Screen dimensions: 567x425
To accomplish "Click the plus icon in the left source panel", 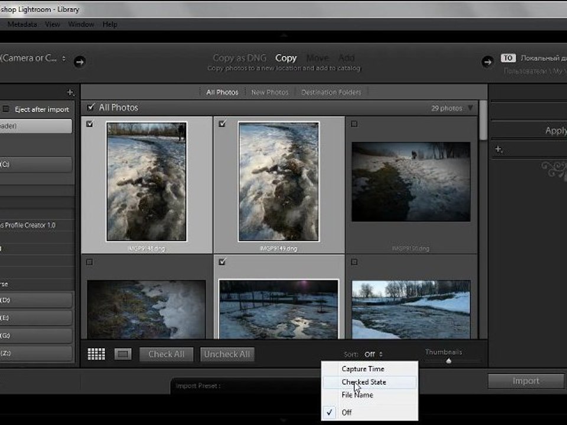I will pyautogui.click(x=70, y=93).
